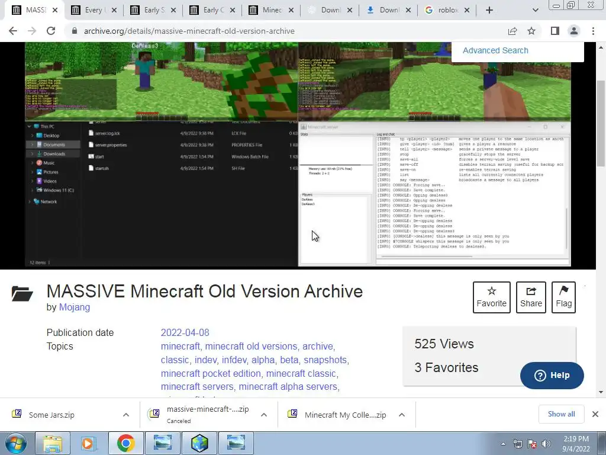Click the folder icon beside the title
Screen dimensions: 606x455
(22, 294)
